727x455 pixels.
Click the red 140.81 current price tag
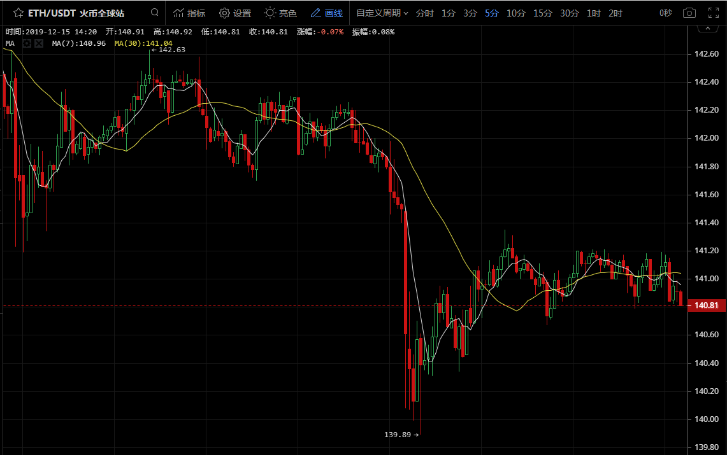[707, 305]
